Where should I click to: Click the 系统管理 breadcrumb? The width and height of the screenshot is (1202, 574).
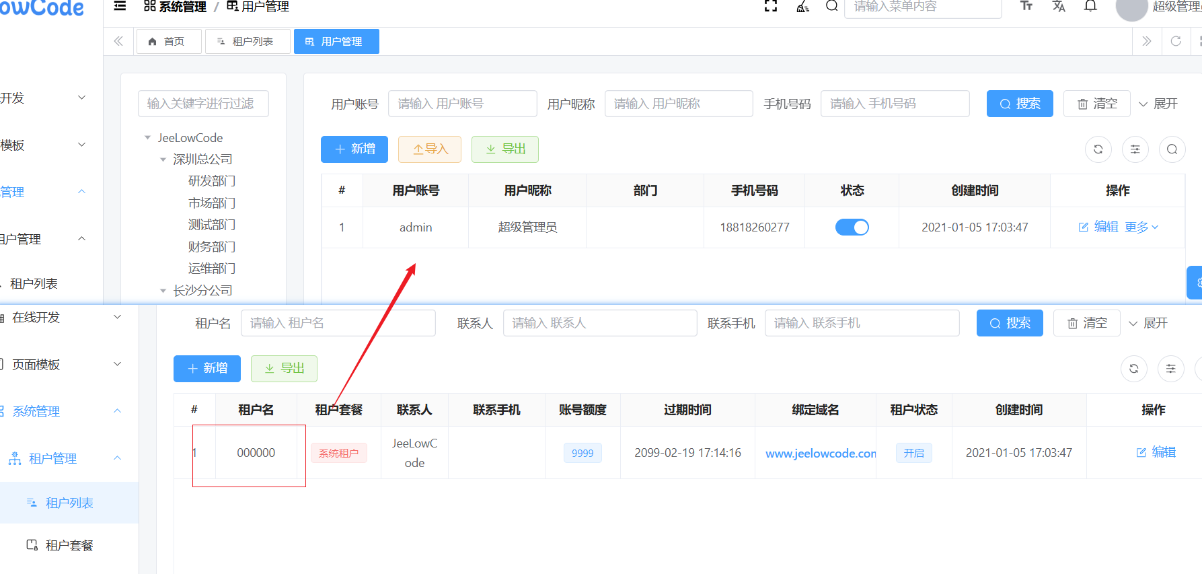176,7
